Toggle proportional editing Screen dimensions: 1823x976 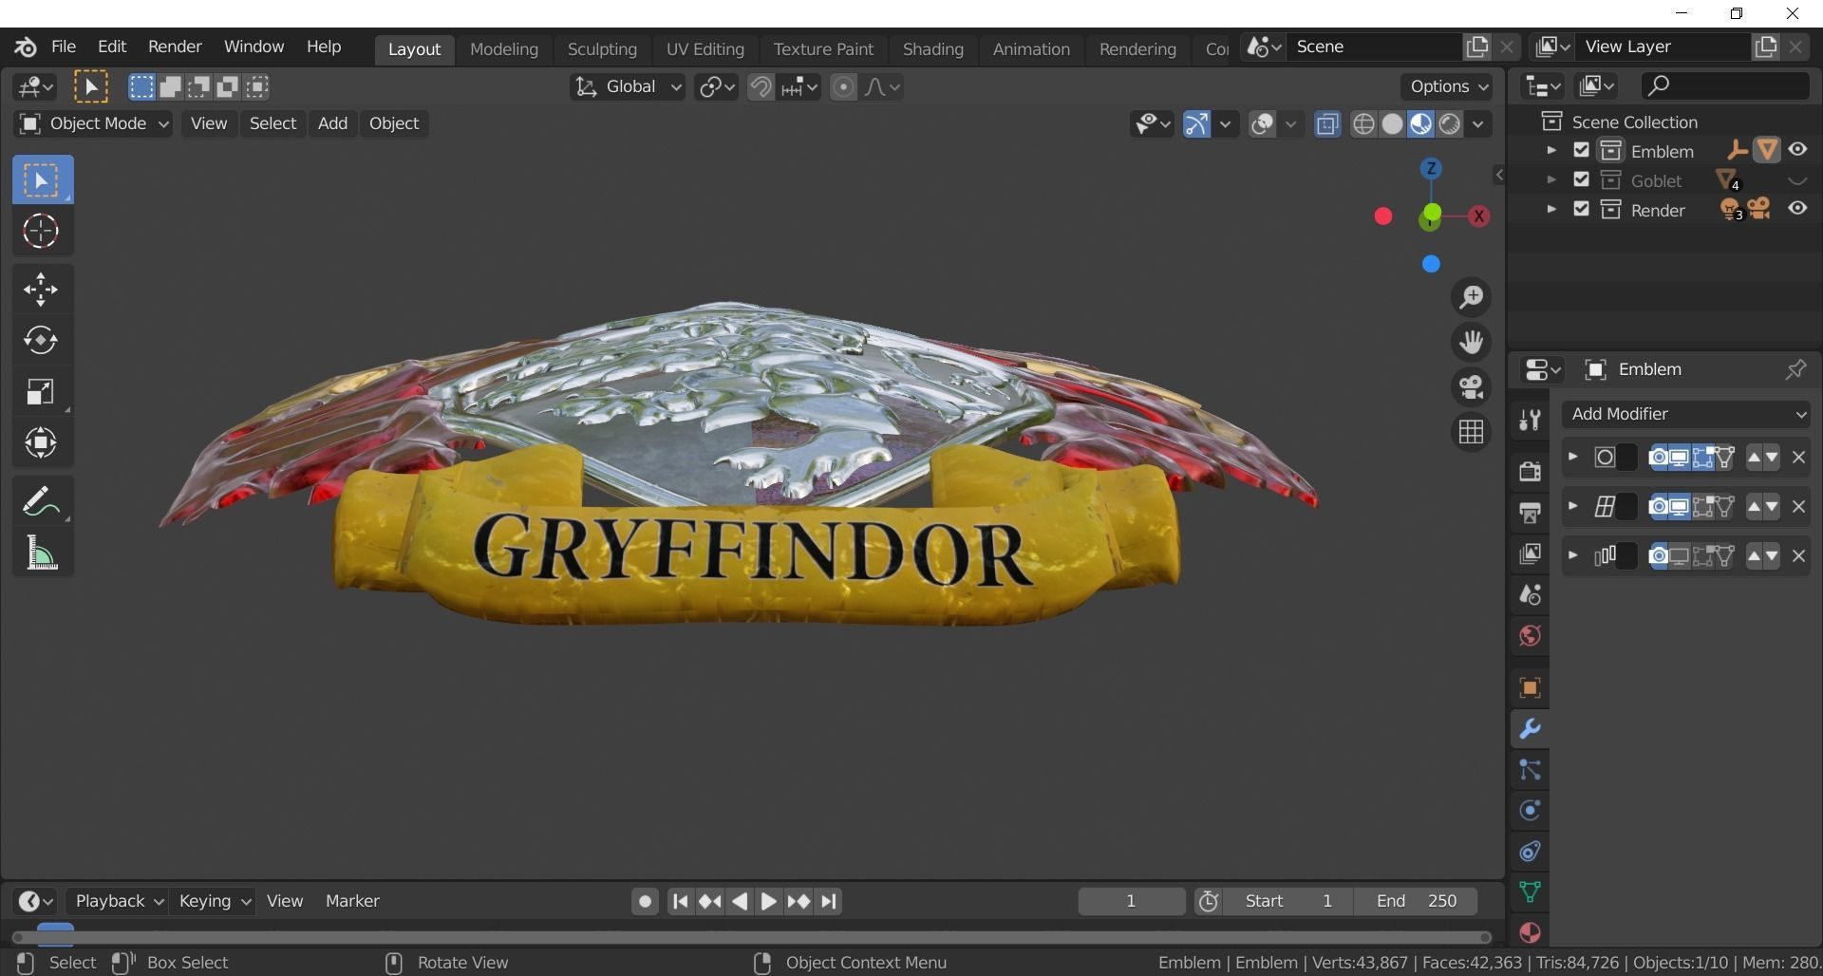tap(843, 87)
